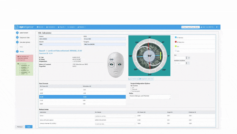Click the K2 Steep Axis red swatch
Image resolution: width=237 pixels, height=134 pixels.
(176, 42)
